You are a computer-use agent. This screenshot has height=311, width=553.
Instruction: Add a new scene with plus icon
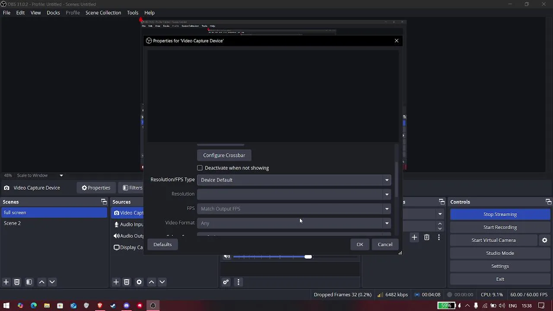click(x=6, y=282)
